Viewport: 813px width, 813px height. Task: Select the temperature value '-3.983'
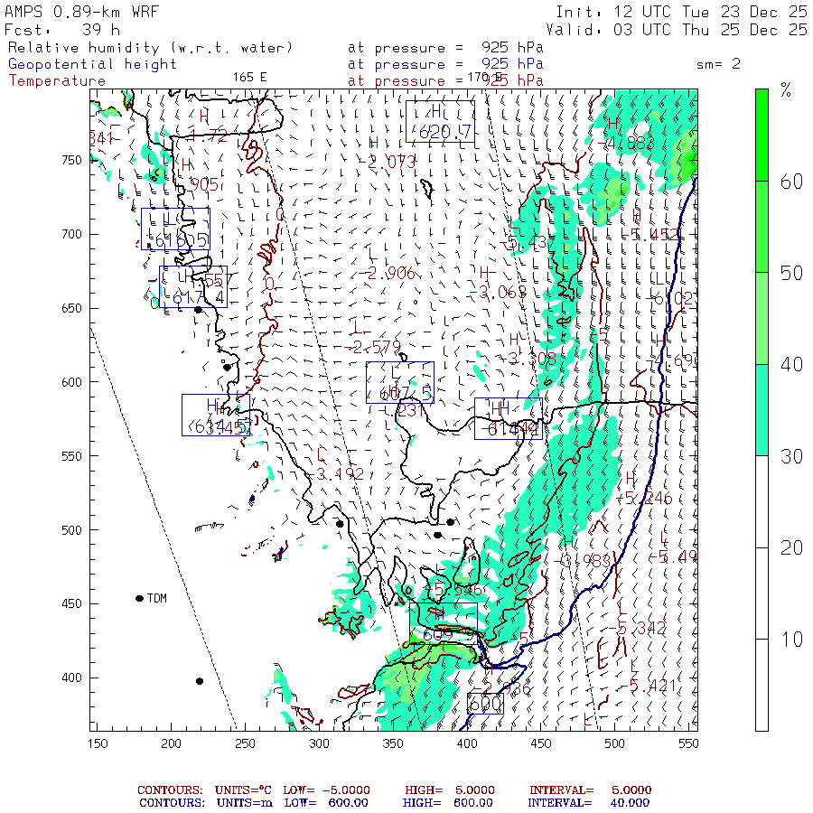[x=582, y=560]
